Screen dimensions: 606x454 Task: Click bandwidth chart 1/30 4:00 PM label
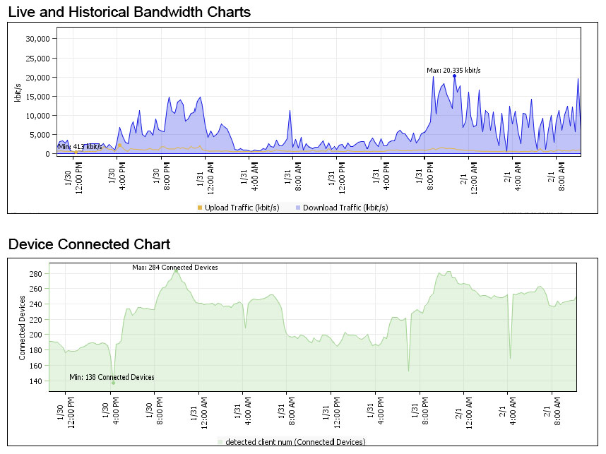coord(117,176)
